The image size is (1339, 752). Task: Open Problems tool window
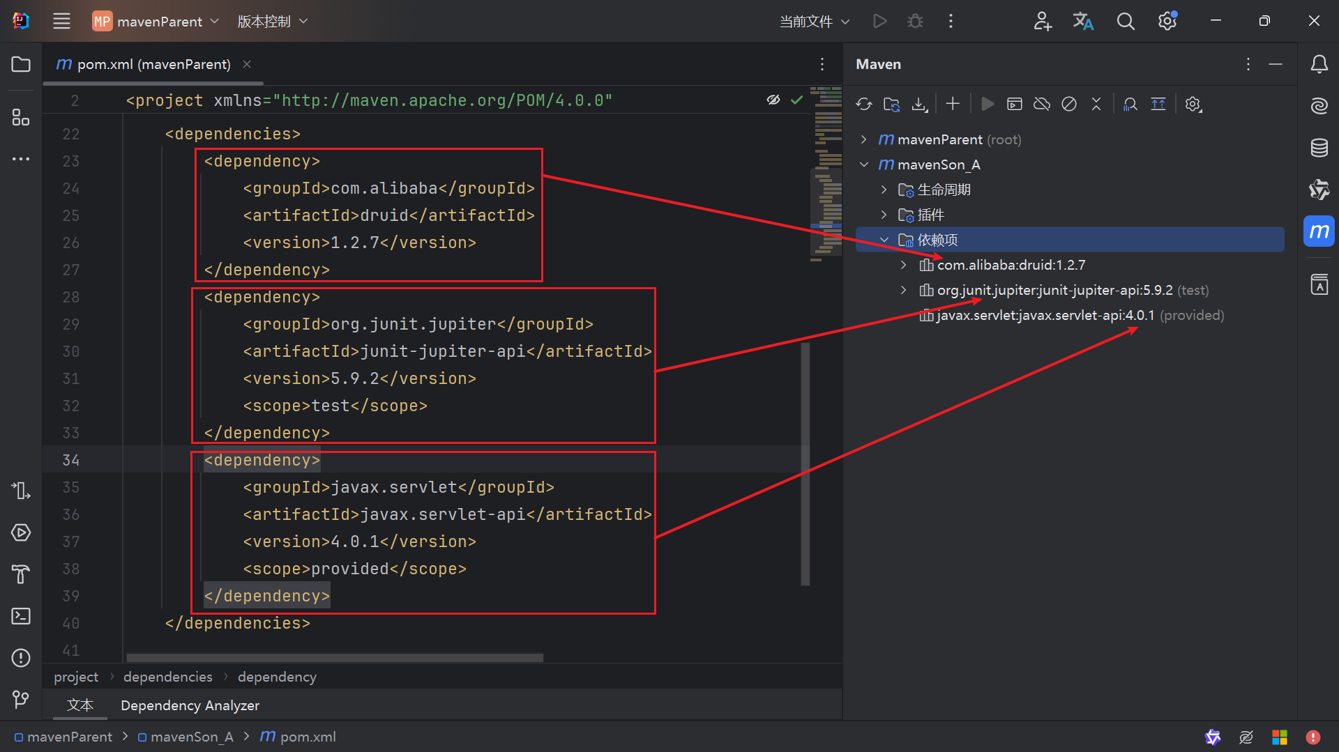point(21,658)
